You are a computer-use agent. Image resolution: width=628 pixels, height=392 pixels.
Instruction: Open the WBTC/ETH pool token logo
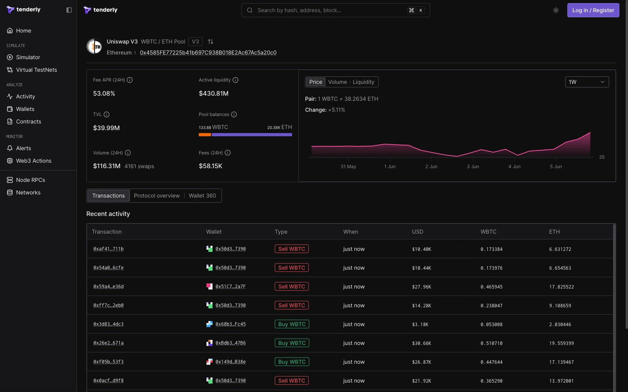click(x=94, y=47)
